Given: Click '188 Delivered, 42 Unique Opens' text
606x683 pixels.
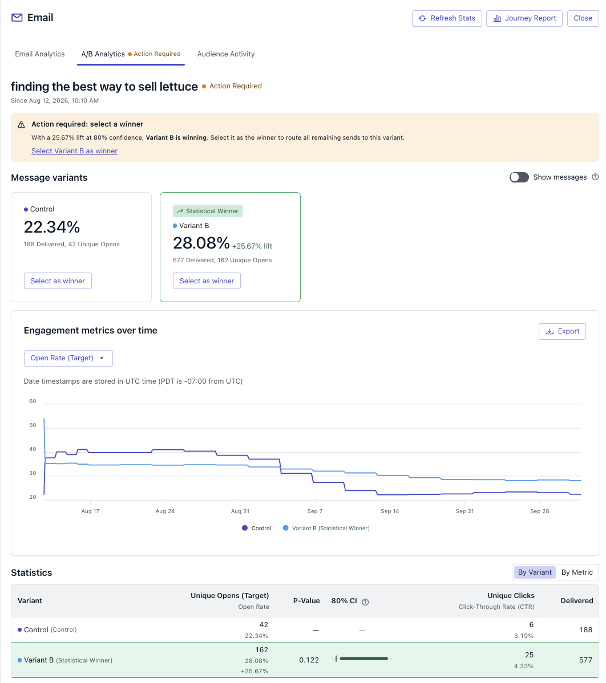Looking at the screenshot, I should pos(71,245).
